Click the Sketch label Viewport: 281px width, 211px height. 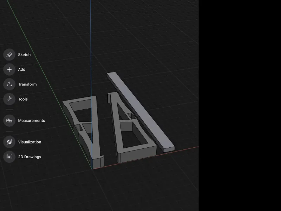[24, 55]
